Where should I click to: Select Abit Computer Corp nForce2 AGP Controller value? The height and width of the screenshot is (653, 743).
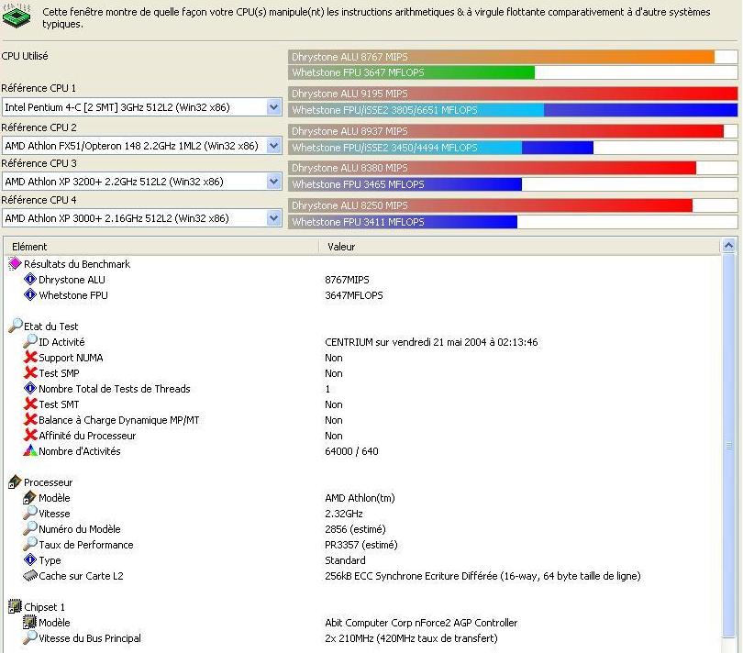coord(421,623)
